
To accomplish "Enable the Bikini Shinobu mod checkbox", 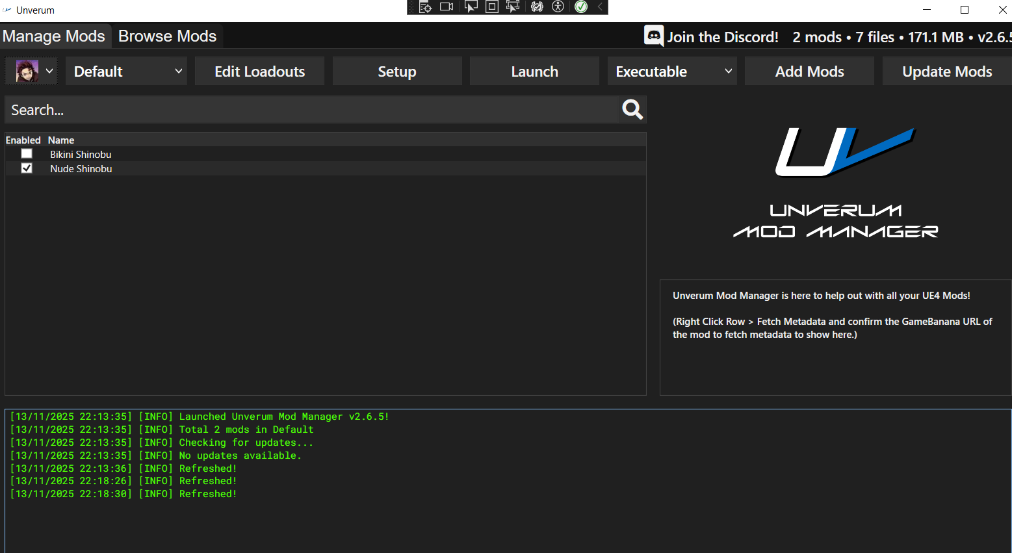I will [27, 154].
